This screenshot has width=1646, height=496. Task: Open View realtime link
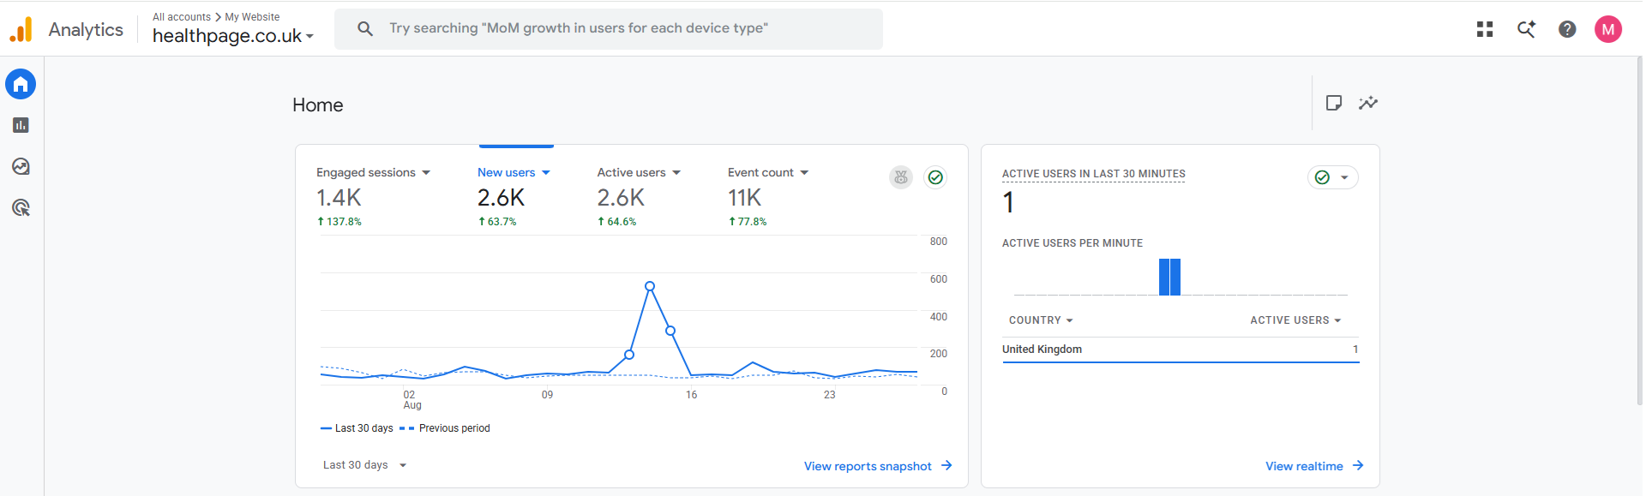[1314, 466]
